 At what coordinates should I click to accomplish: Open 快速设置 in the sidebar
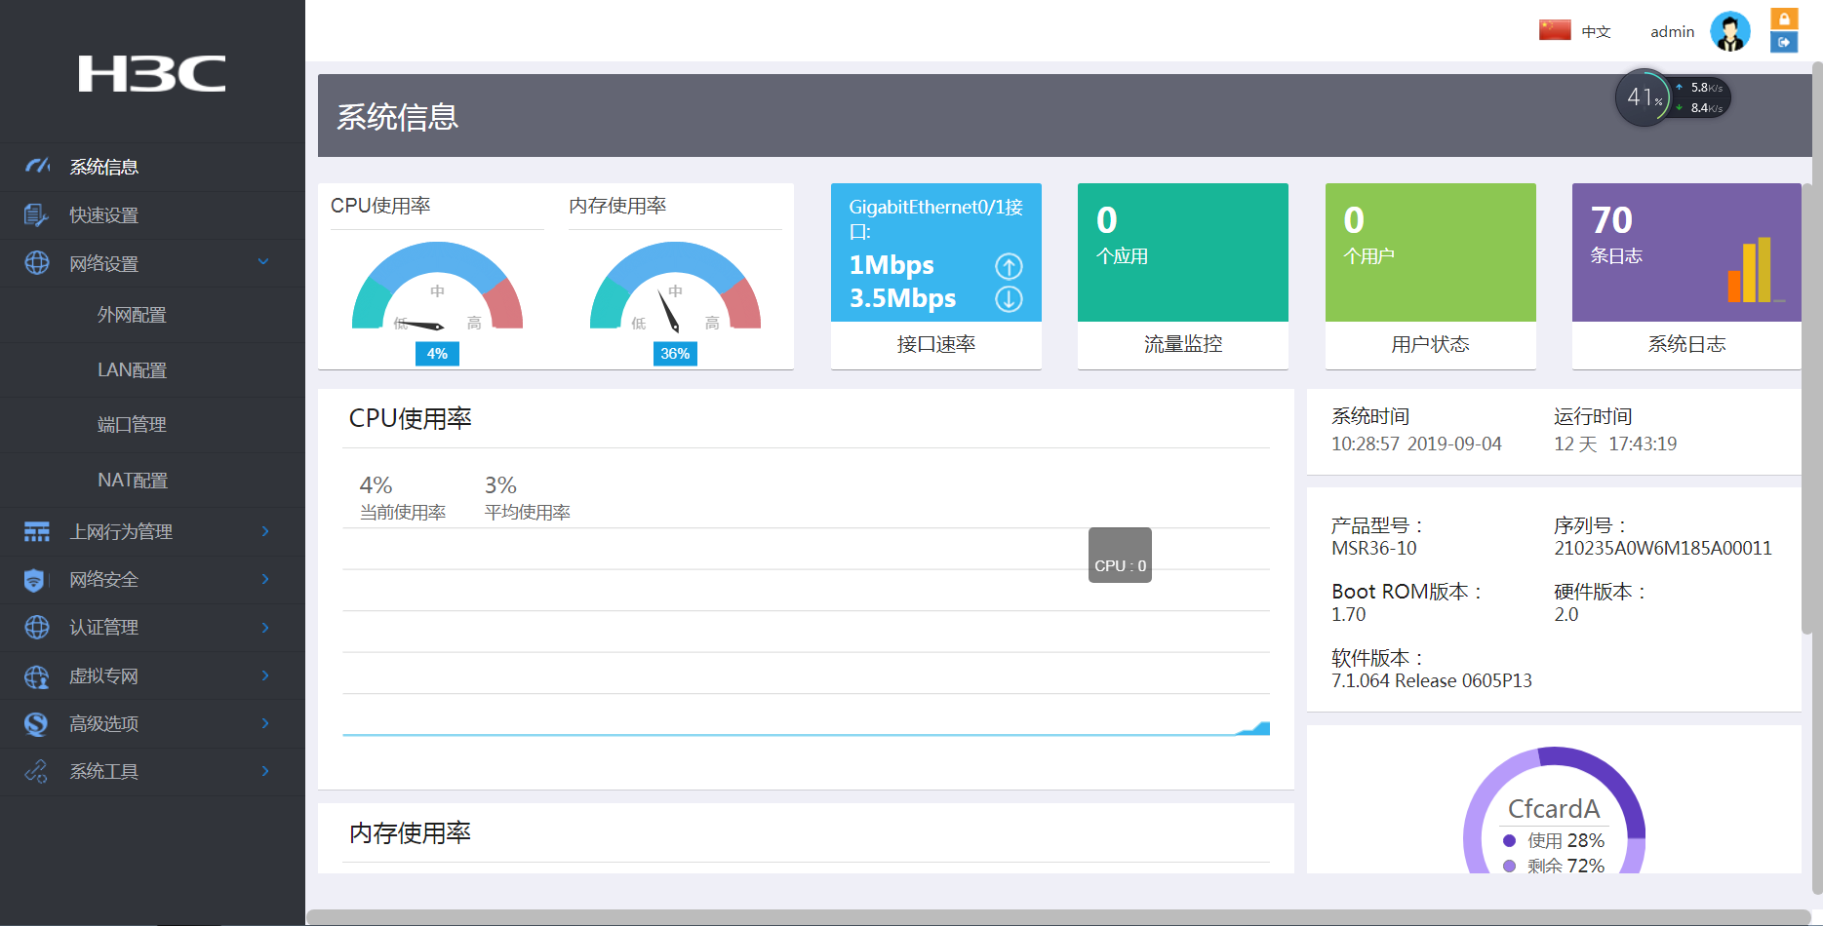click(x=152, y=215)
